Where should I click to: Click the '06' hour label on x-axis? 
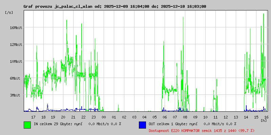(x=165, y=117)
